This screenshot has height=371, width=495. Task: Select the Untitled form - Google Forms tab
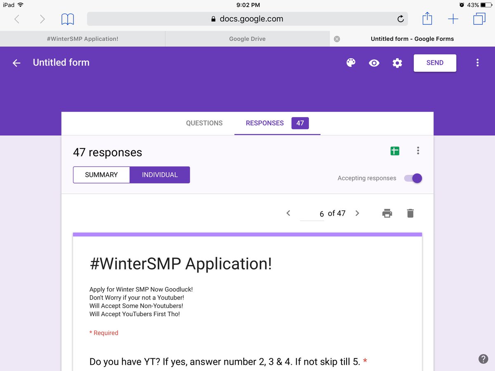click(x=412, y=39)
